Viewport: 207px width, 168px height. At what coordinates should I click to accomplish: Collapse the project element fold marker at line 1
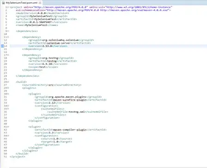pyautogui.click(x=8, y=7)
